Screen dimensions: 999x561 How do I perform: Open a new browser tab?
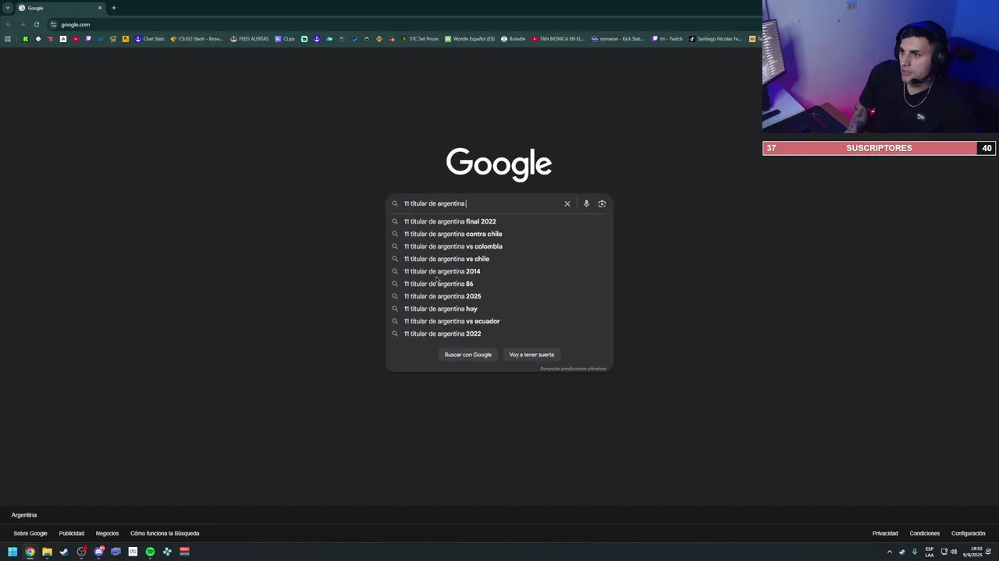pos(114,8)
